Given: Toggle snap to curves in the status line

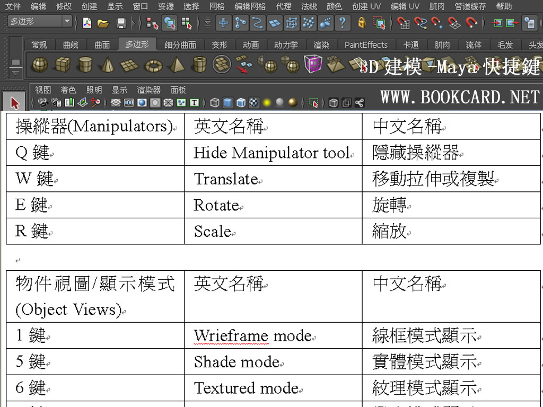Looking at the screenshot, I should [x=420, y=23].
